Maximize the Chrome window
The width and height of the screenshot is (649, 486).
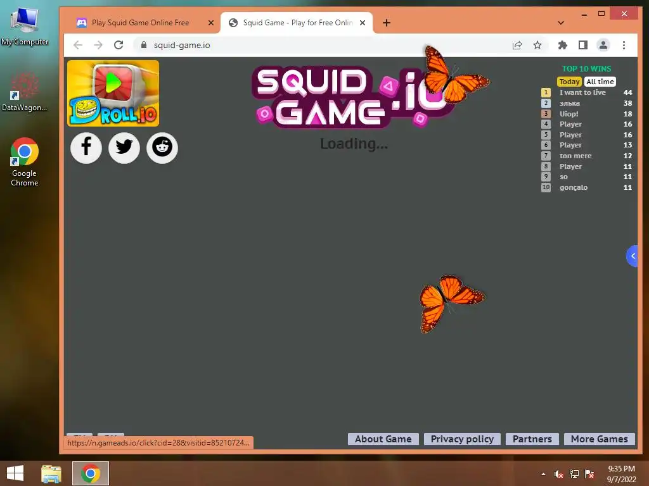click(x=601, y=14)
